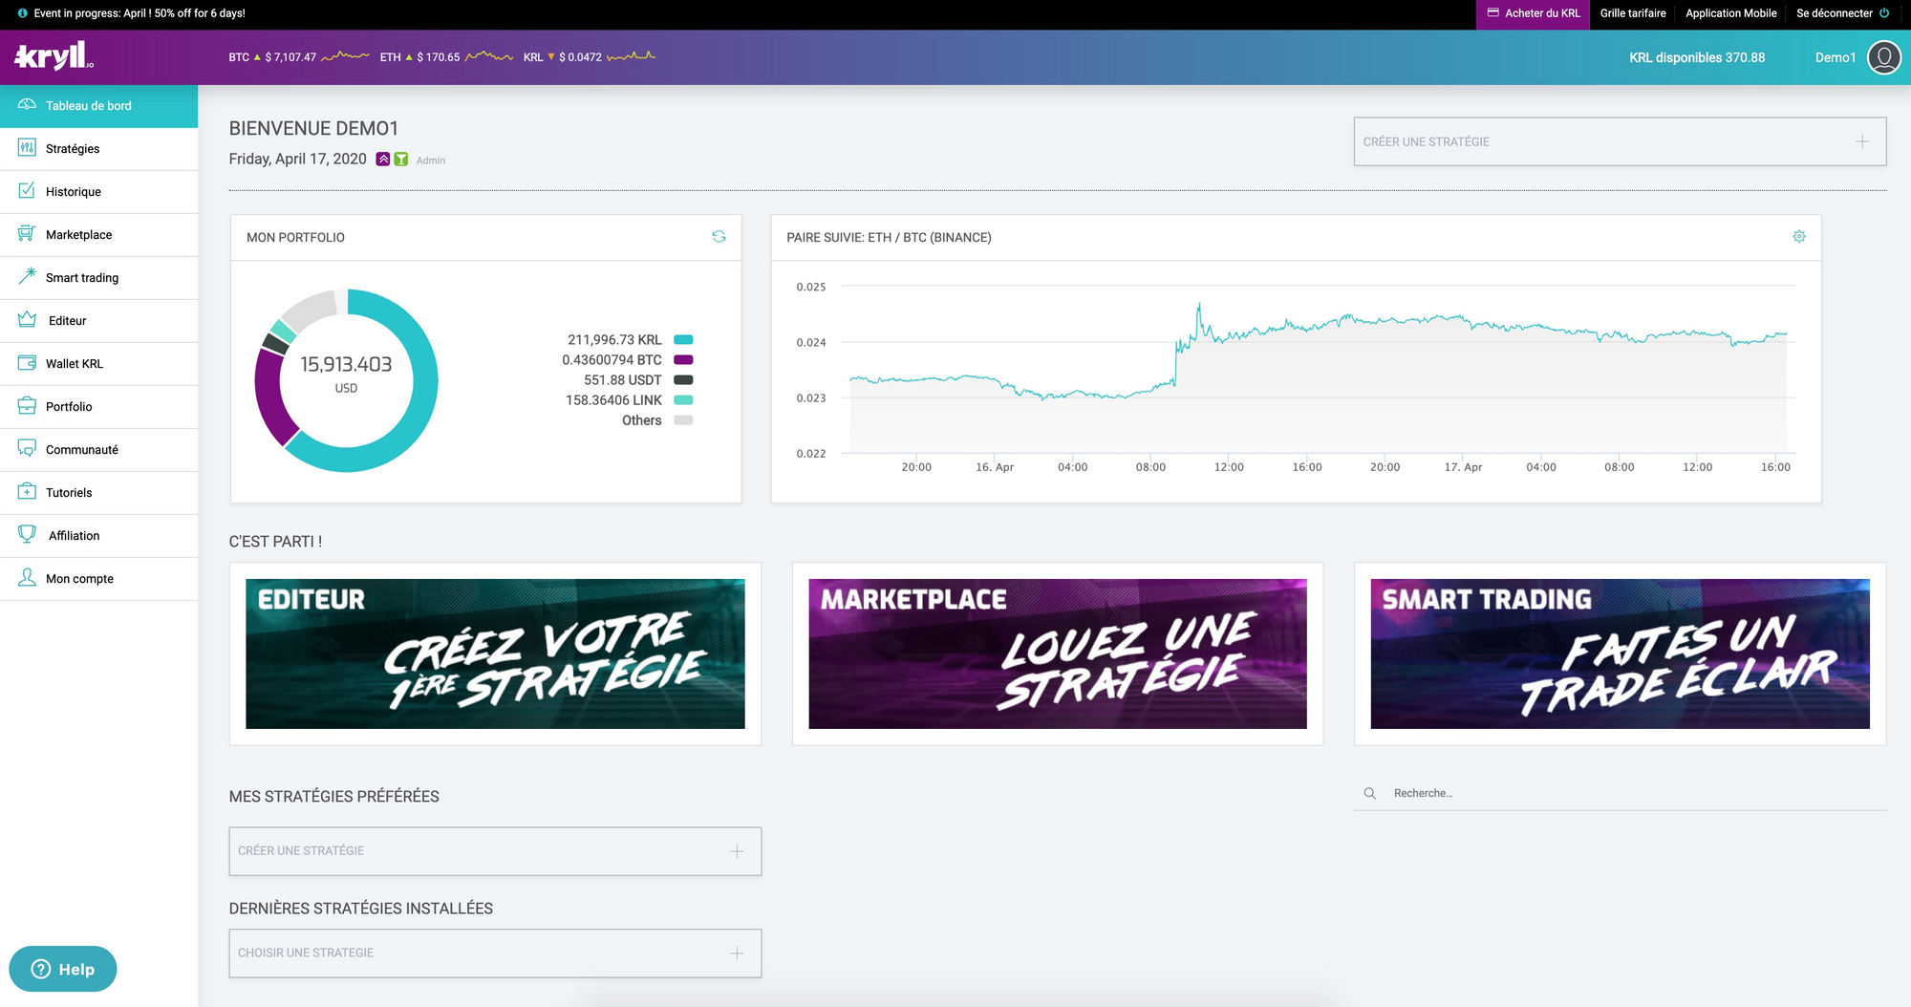Click the KRL price ticker
Image resolution: width=1911 pixels, height=1007 pixels.
pos(589,57)
